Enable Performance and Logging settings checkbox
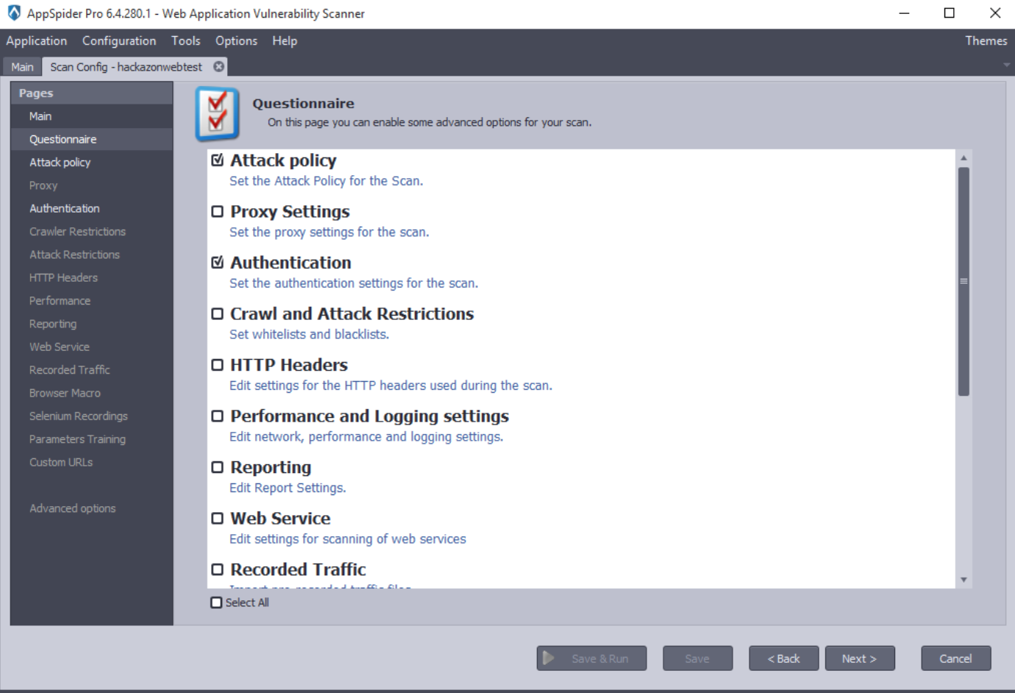The height and width of the screenshot is (693, 1015). [x=217, y=416]
